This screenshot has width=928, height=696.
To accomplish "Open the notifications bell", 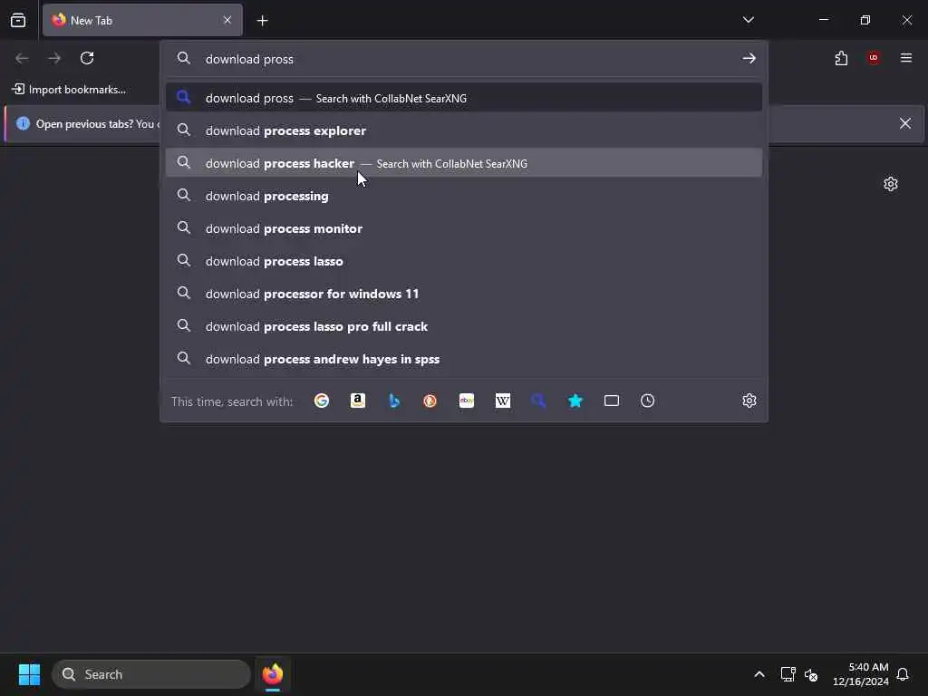I will (x=904, y=674).
